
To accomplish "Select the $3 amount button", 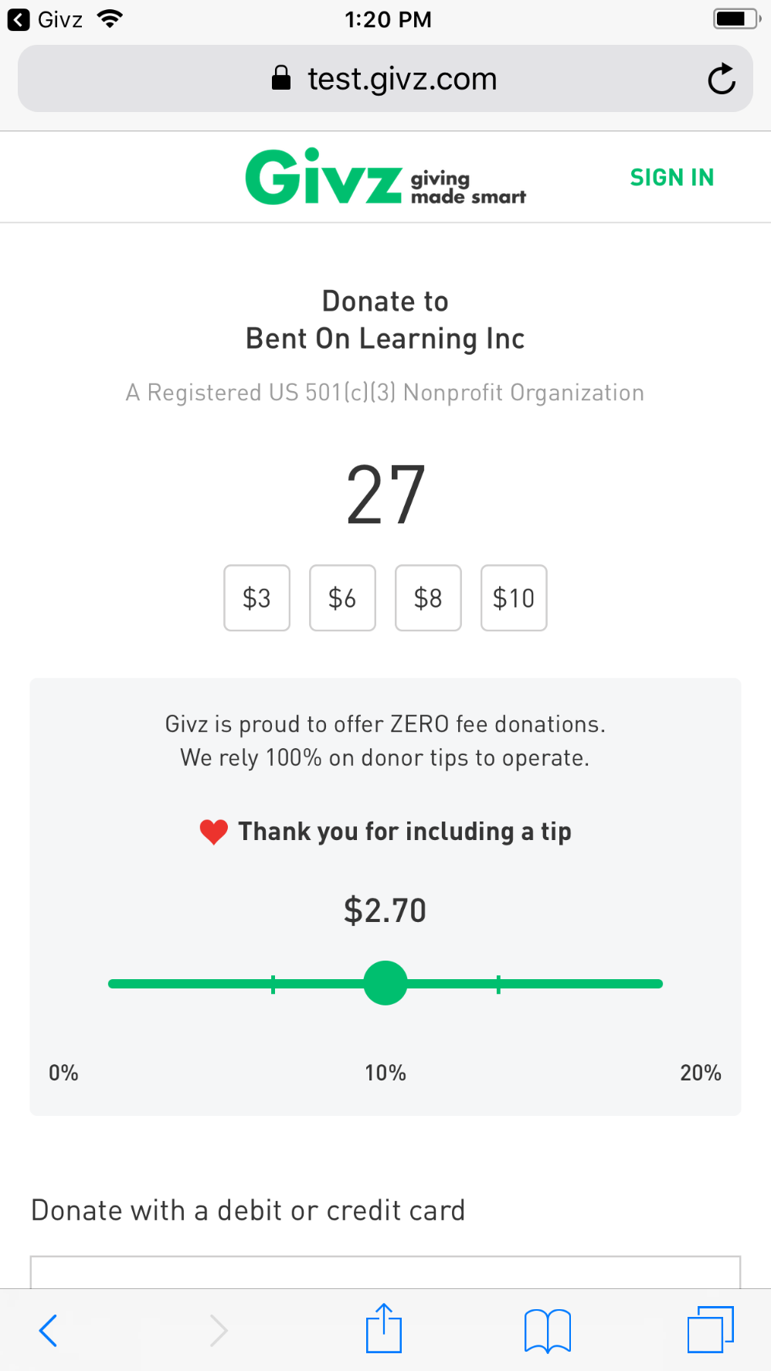I will (x=257, y=598).
